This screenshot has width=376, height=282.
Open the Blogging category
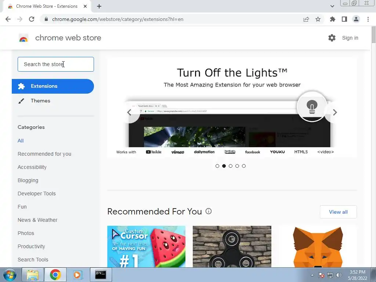pyautogui.click(x=28, y=180)
